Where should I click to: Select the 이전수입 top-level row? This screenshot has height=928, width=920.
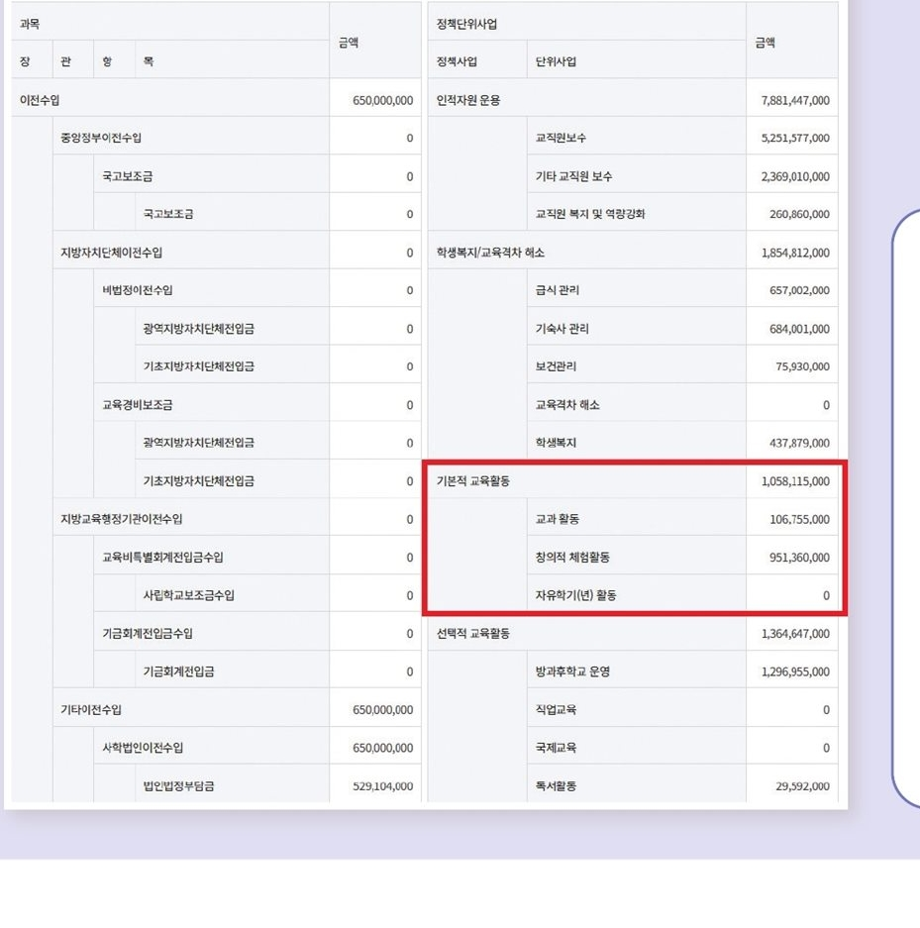[x=41, y=100]
